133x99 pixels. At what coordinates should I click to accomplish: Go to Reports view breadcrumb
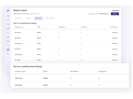tap(26, 14)
